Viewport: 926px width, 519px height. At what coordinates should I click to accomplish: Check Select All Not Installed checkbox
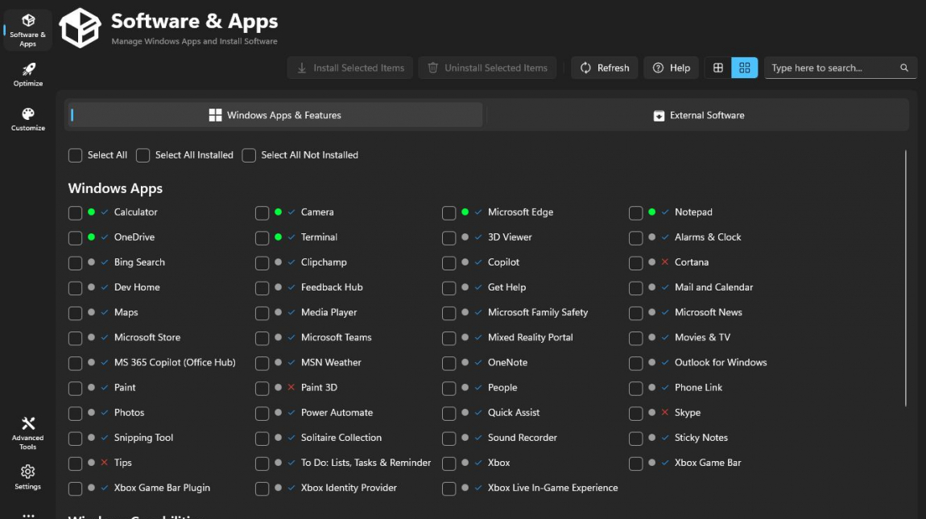pos(249,155)
